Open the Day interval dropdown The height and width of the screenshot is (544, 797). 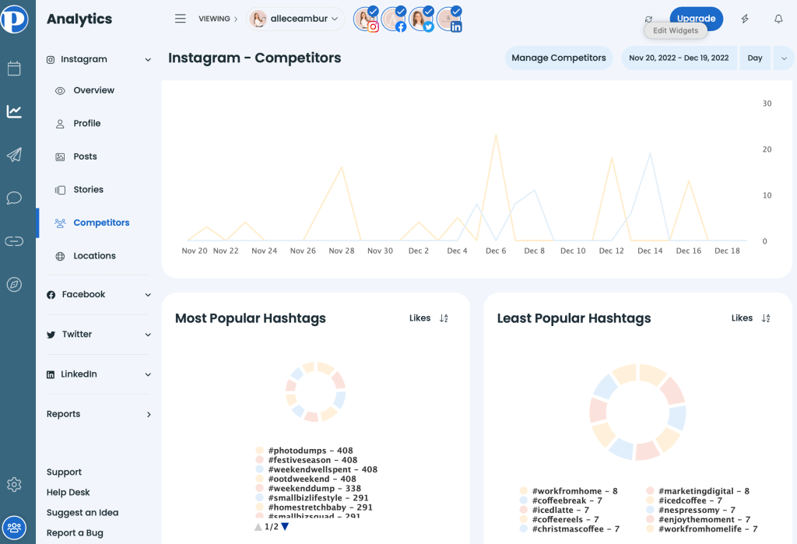[755, 58]
